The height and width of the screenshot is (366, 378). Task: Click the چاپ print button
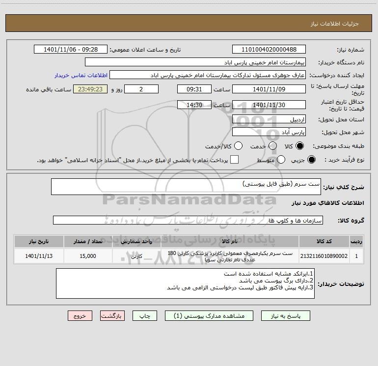pos(145,316)
